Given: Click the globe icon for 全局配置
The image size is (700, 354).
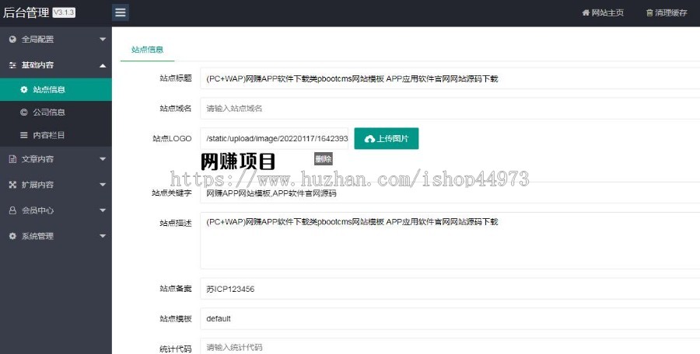Looking at the screenshot, I should pyautogui.click(x=12, y=40).
